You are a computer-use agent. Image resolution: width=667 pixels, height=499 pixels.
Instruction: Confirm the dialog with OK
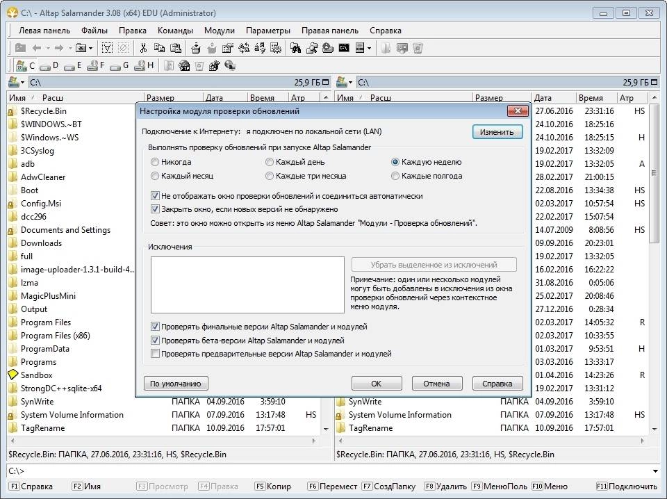pyautogui.click(x=377, y=384)
